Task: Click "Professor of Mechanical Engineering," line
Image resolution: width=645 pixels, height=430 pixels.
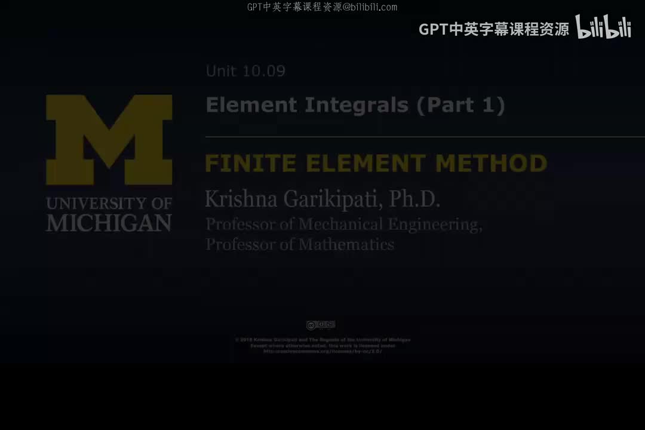Action: (x=344, y=225)
